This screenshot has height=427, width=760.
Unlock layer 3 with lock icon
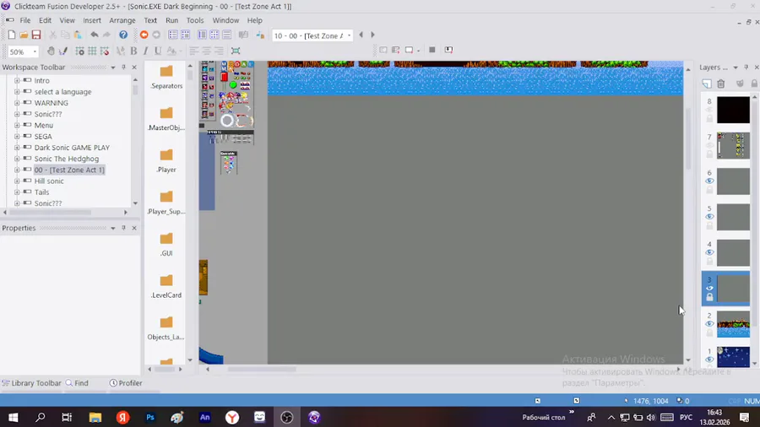(x=709, y=297)
